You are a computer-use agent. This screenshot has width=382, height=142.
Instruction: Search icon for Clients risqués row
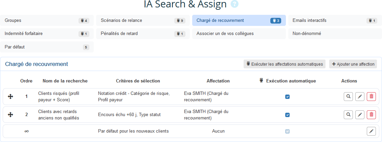pyautogui.click(x=349, y=97)
